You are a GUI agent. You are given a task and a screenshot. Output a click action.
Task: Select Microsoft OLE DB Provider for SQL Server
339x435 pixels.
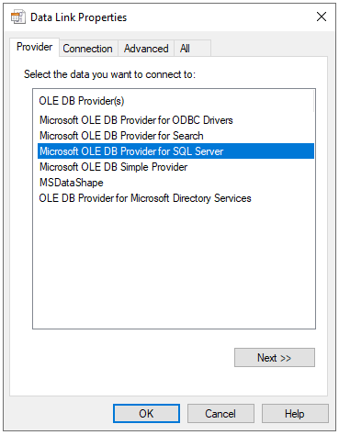(175, 151)
